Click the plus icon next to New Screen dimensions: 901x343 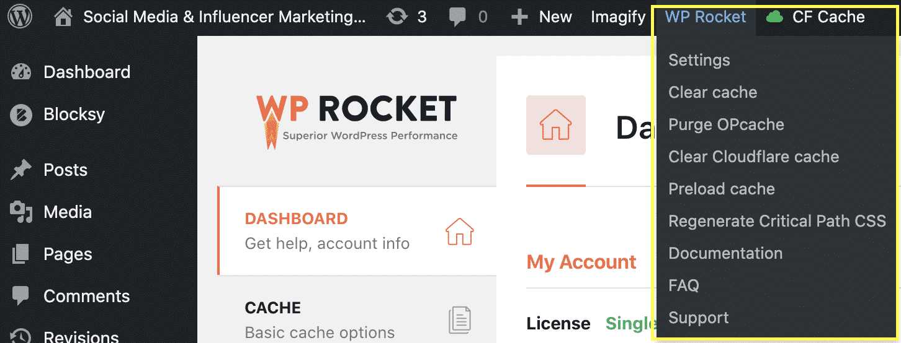click(x=519, y=17)
